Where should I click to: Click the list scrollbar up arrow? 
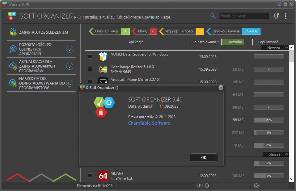click(291, 48)
